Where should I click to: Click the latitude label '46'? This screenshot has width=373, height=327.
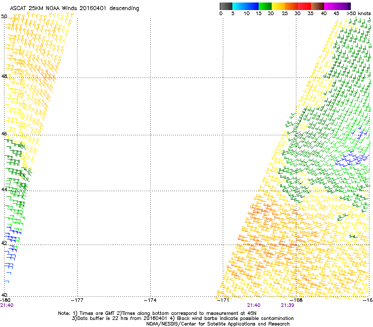tap(4, 134)
